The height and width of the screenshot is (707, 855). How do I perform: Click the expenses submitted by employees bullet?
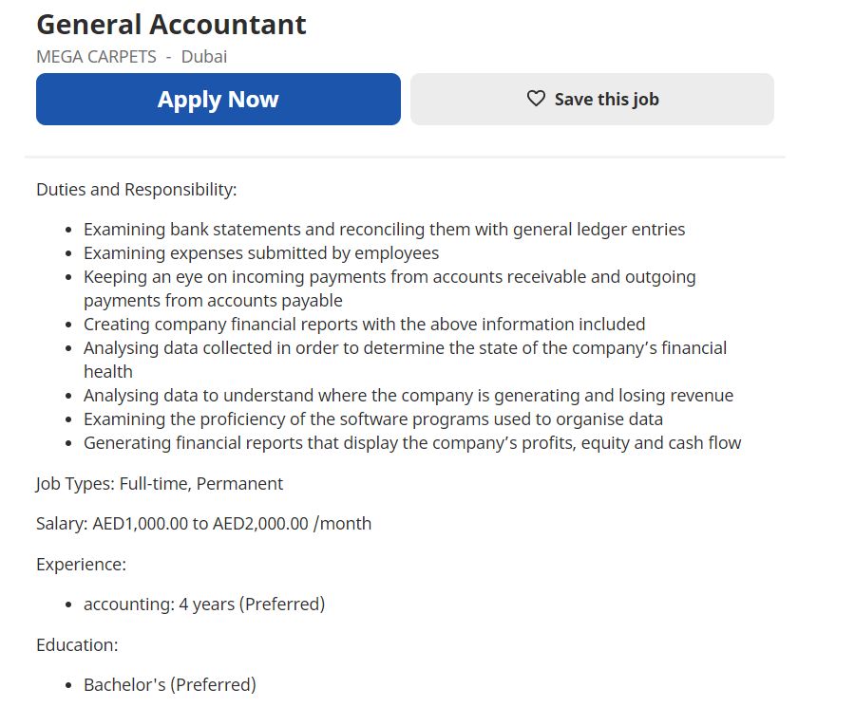tap(261, 252)
